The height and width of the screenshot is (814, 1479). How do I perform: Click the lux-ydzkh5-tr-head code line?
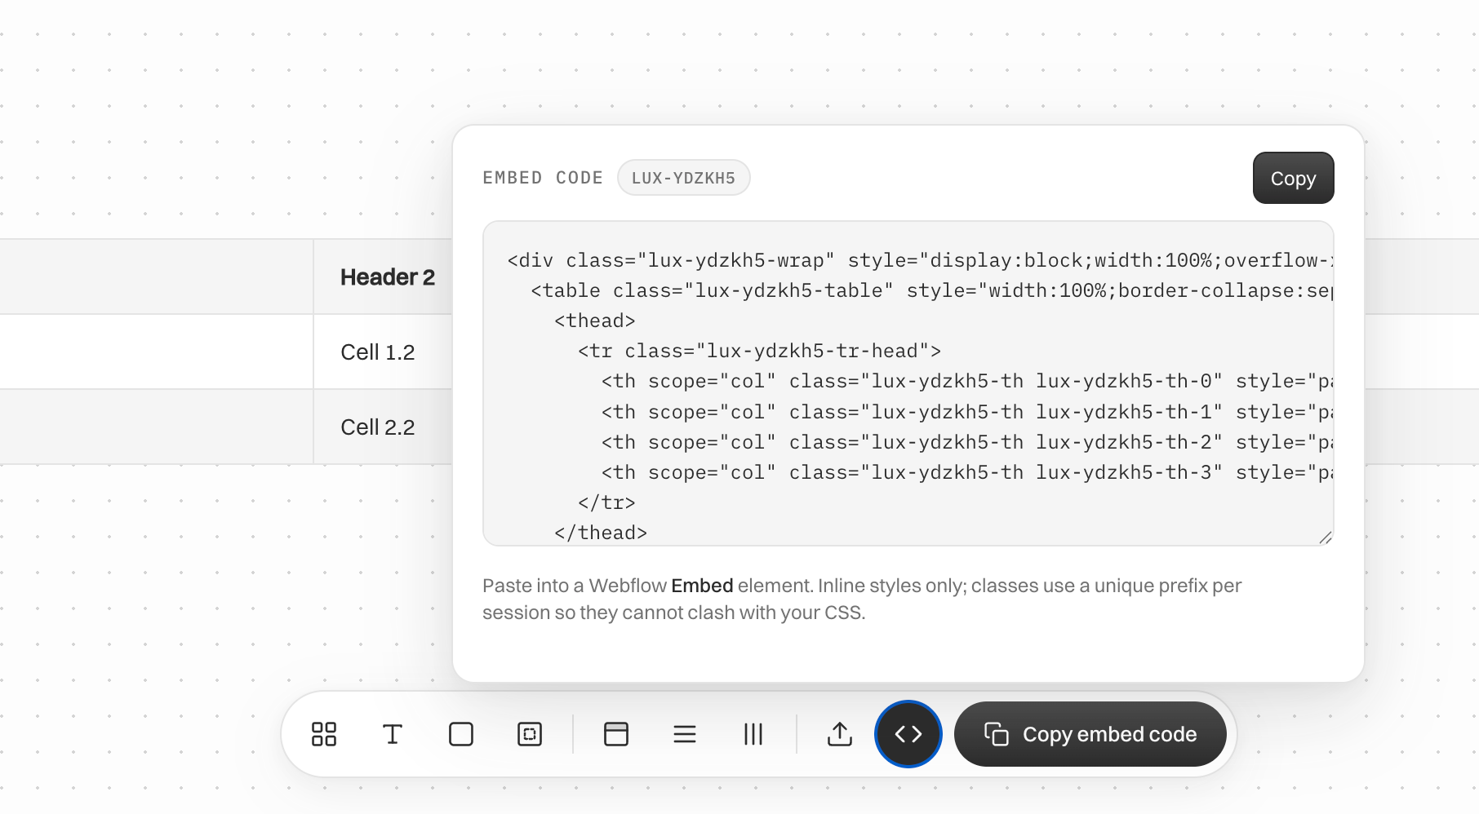pyautogui.click(x=759, y=351)
